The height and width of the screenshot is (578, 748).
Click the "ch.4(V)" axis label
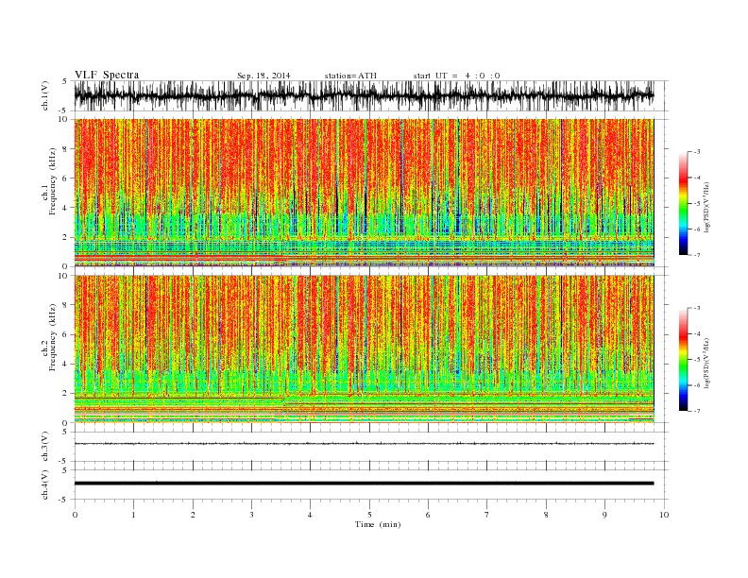tap(45, 485)
